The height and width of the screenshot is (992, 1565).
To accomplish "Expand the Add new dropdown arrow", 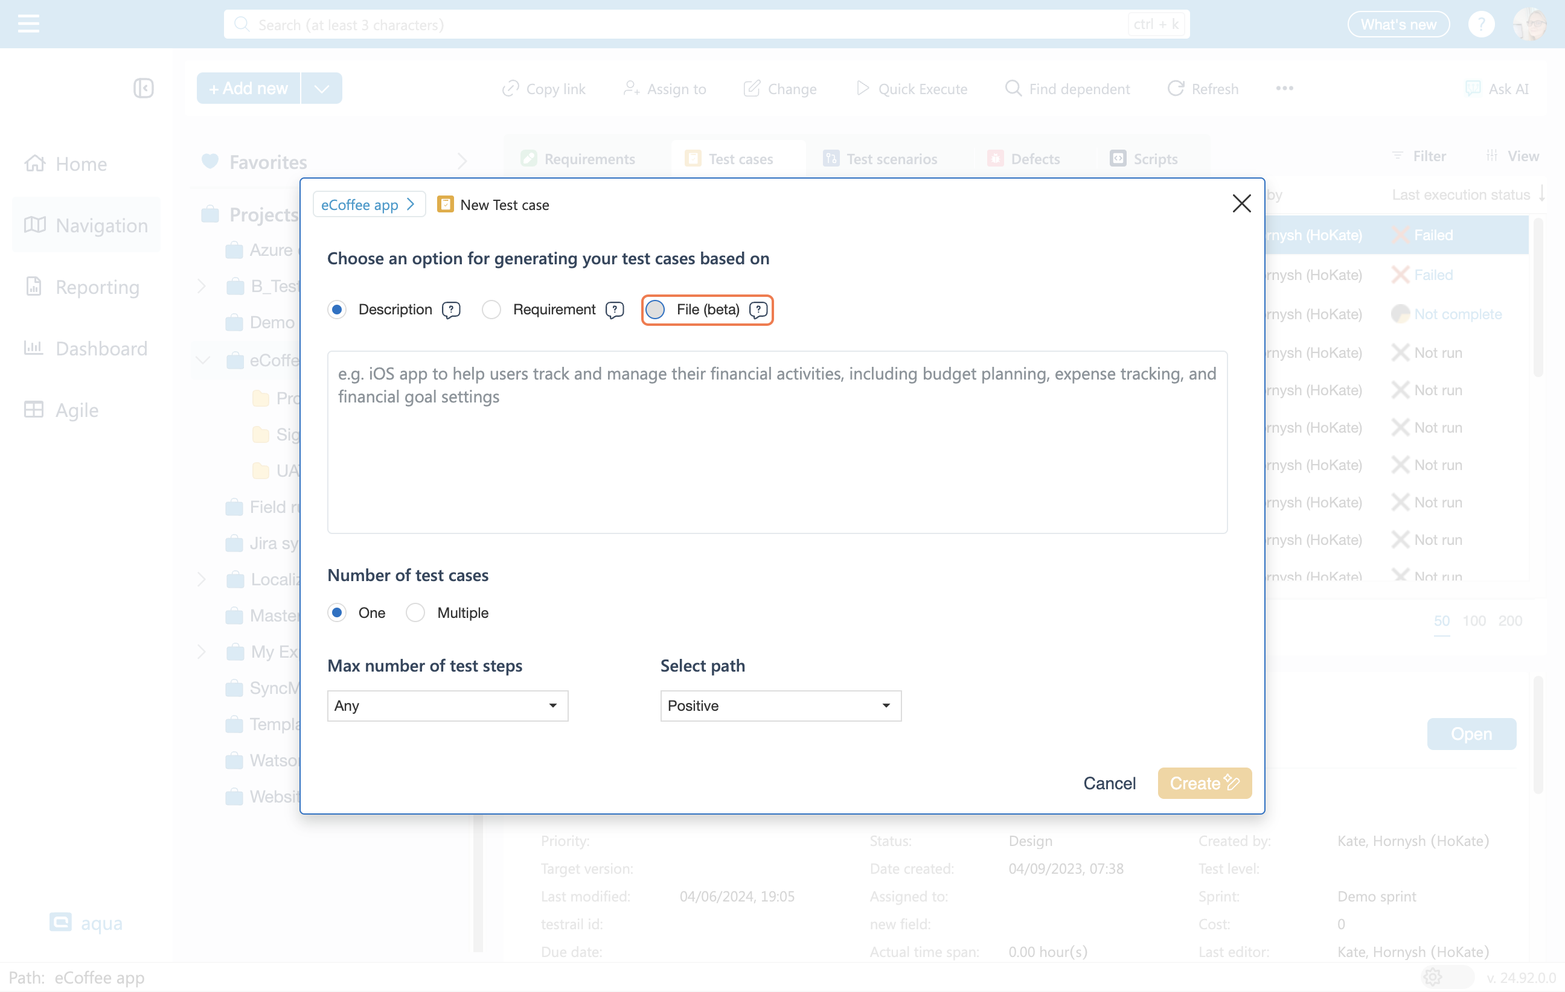I will tap(322, 89).
